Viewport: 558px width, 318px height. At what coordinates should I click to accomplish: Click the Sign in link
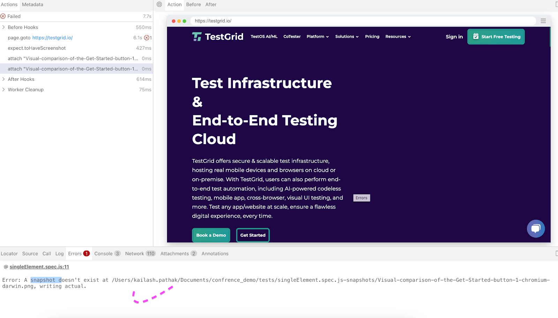(x=454, y=37)
